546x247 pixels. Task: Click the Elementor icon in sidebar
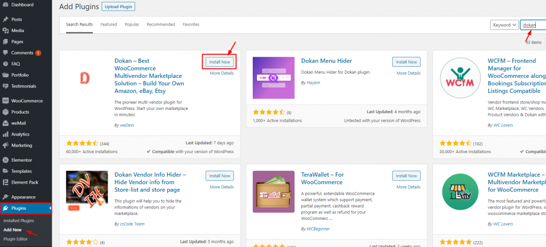[5, 160]
